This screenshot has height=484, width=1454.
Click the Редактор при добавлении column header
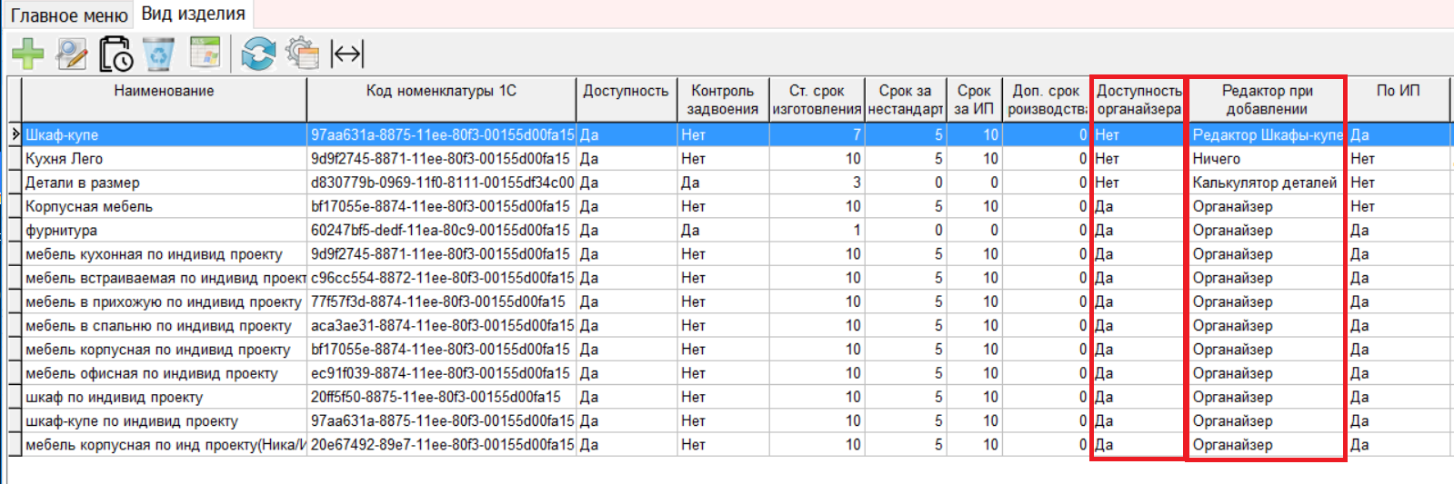point(1267,99)
